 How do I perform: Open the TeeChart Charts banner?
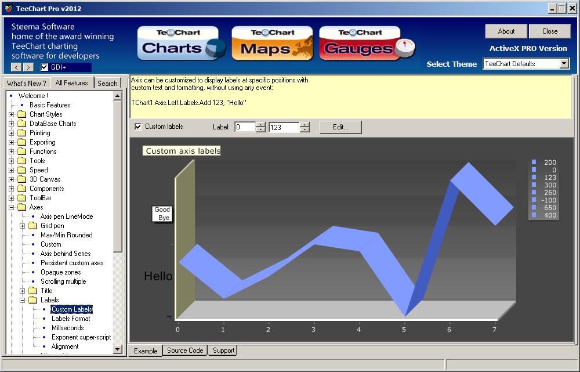click(x=182, y=44)
